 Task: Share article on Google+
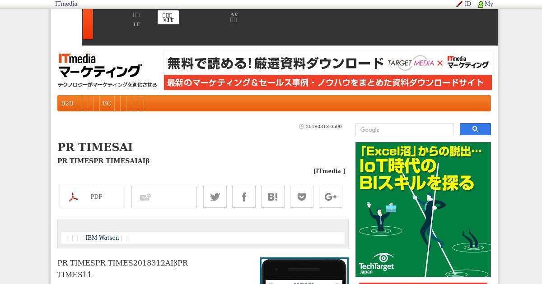331,197
